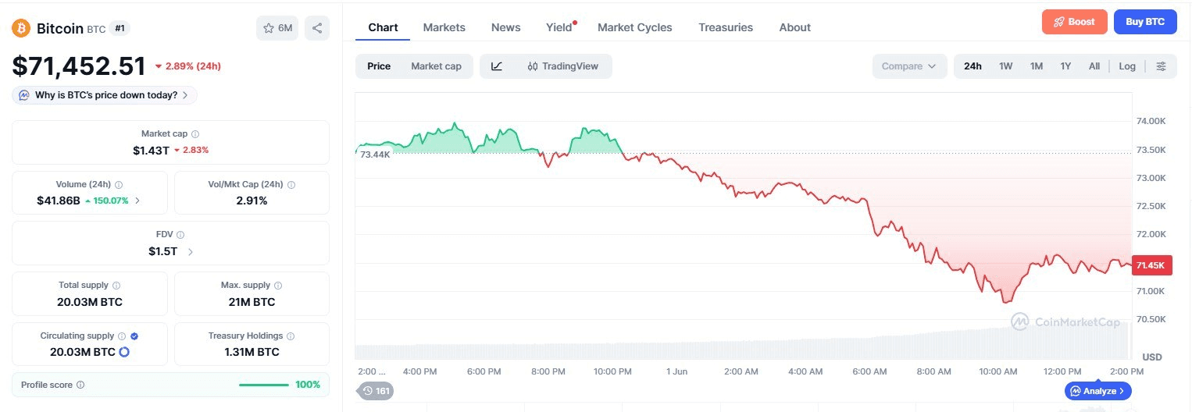Open the Compare dropdown
Image resolution: width=1192 pixels, height=412 pixels.
coord(909,66)
